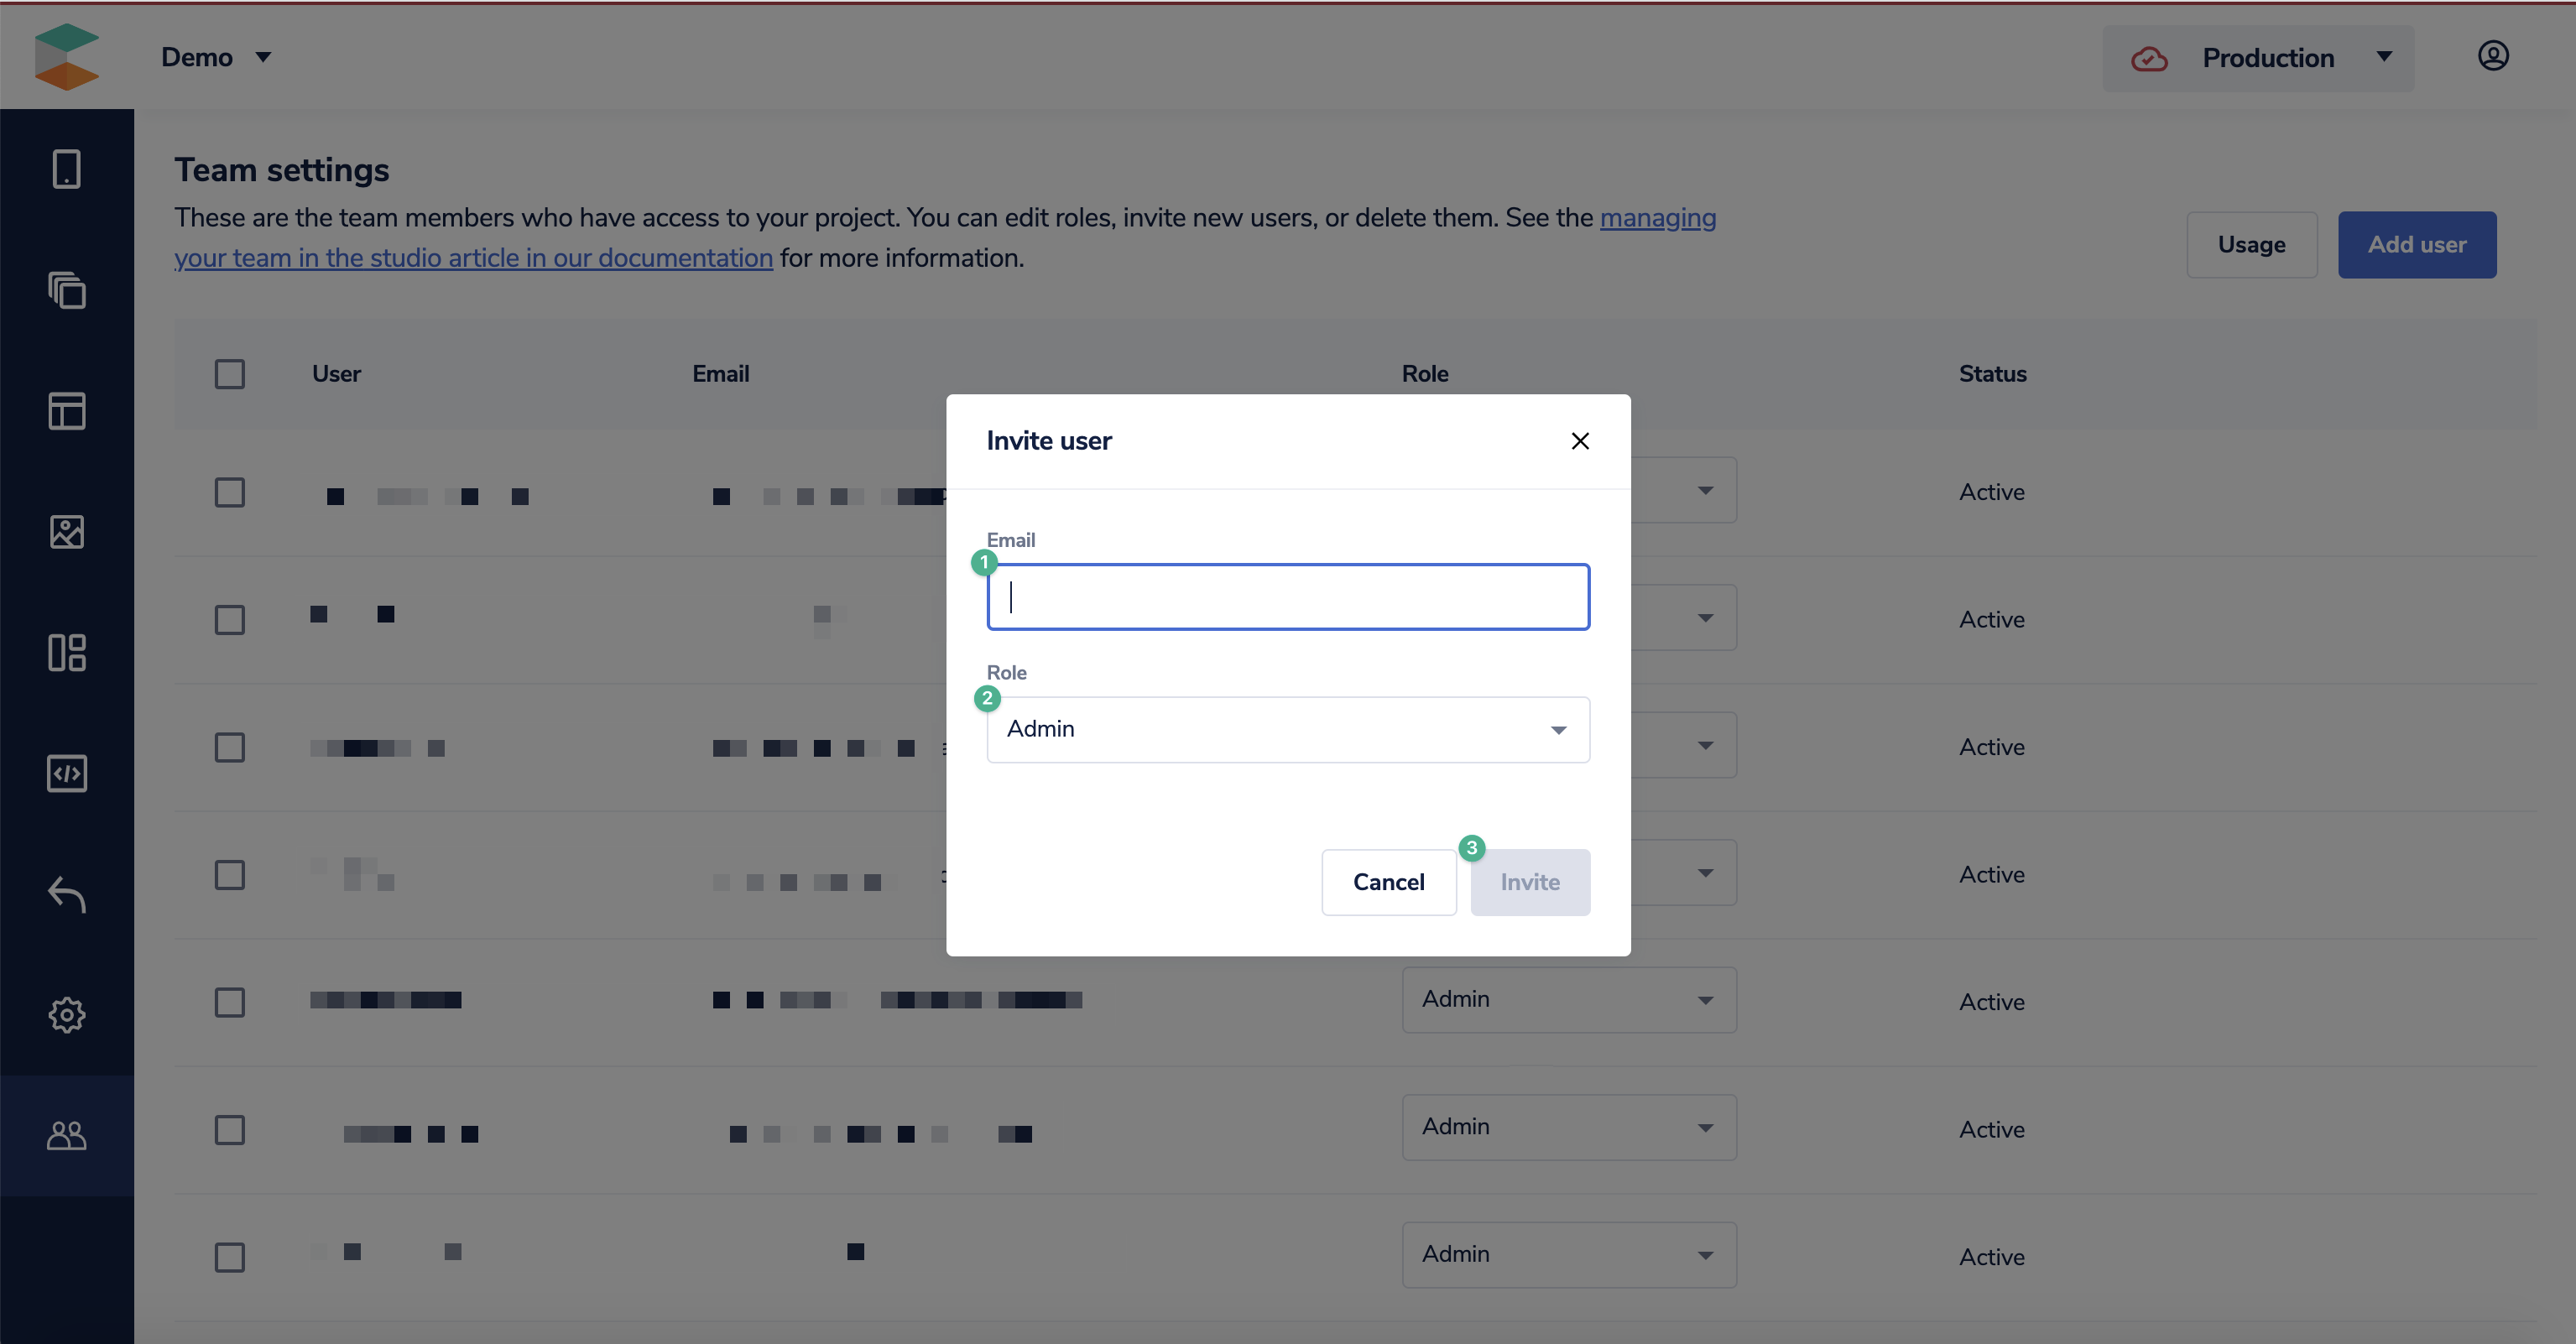2576x1344 pixels.
Task: Open the layout template icon in sidebar
Action: 66,411
